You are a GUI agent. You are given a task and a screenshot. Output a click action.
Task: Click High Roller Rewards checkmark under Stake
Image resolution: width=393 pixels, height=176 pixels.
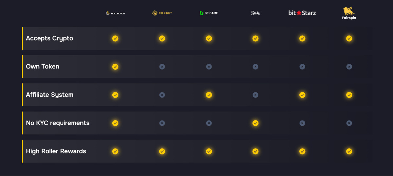click(x=255, y=152)
